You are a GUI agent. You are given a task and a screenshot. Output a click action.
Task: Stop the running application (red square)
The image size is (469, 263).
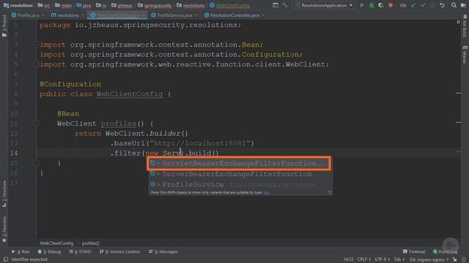pyautogui.click(x=391, y=5)
